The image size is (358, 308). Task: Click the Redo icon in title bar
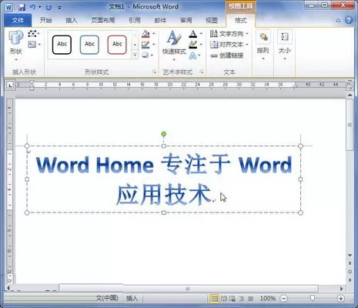pyautogui.click(x=49, y=7)
